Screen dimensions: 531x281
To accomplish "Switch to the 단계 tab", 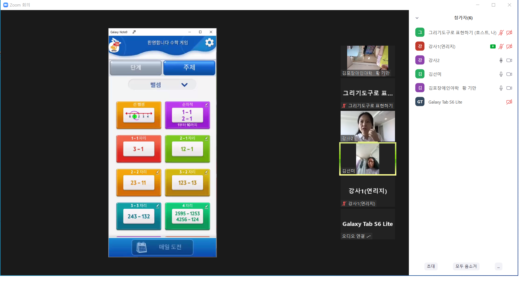I will 136,67.
